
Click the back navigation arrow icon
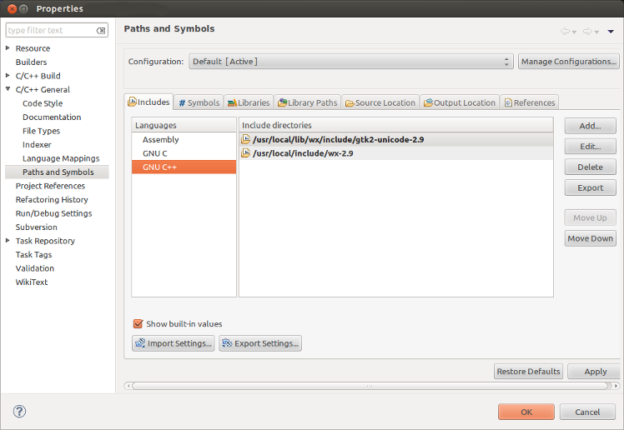pyautogui.click(x=566, y=32)
